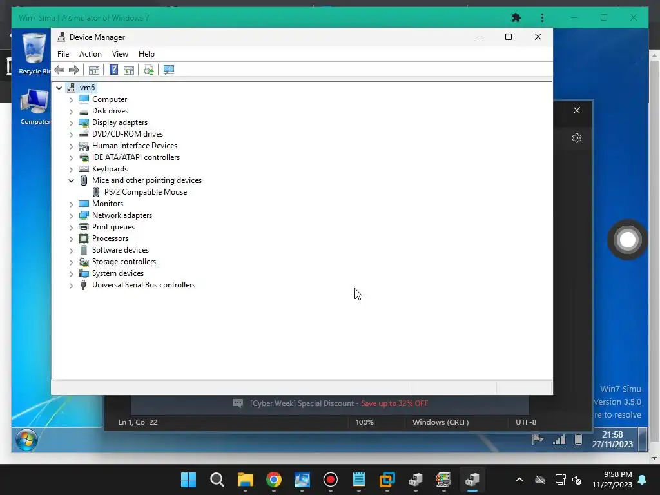Open the Recycle Bin desktop icon
660x495 pixels.
35,54
